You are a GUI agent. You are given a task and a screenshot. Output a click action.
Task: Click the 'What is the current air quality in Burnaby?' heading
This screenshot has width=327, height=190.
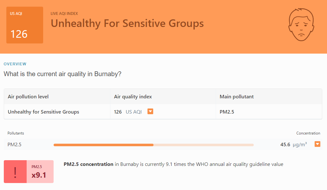click(62, 74)
